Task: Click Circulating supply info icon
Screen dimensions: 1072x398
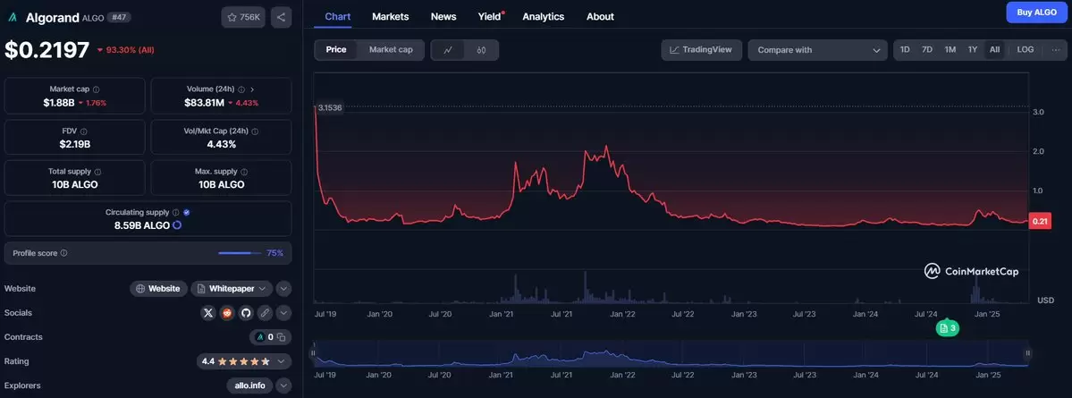Action: coord(176,213)
